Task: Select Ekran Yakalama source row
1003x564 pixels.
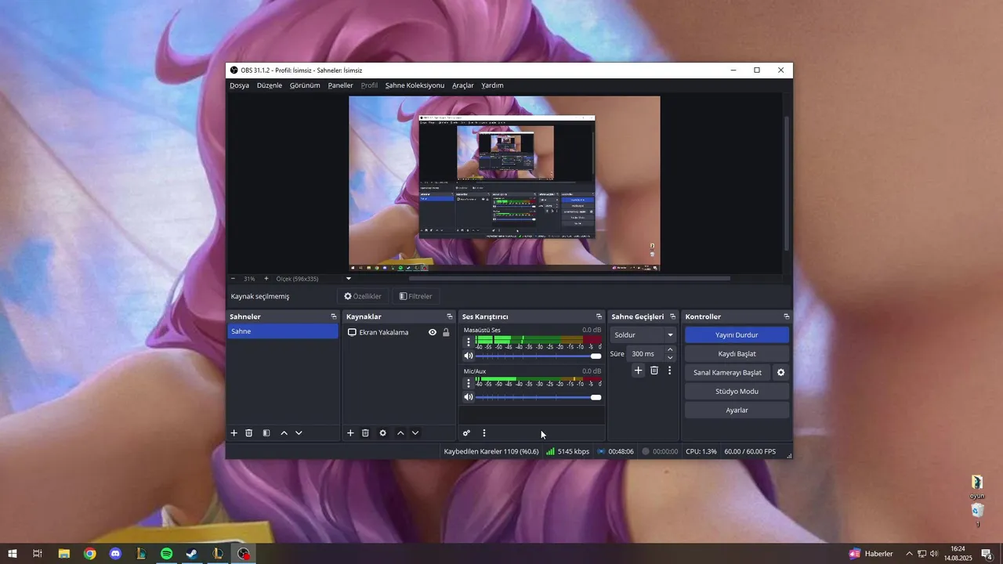Action: pos(398,332)
